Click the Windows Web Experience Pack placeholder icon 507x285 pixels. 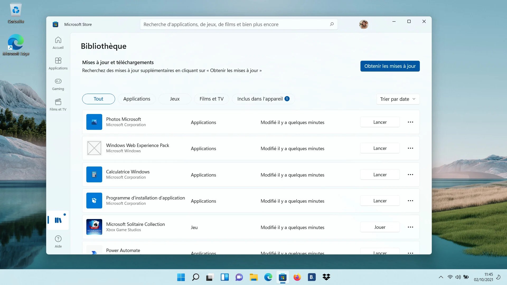coord(94,148)
